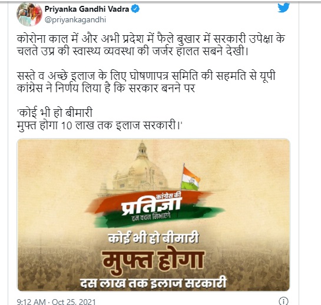321x305 pixels.
Task: Click the large मुफ्त होगा poster text
Action: 153,261
